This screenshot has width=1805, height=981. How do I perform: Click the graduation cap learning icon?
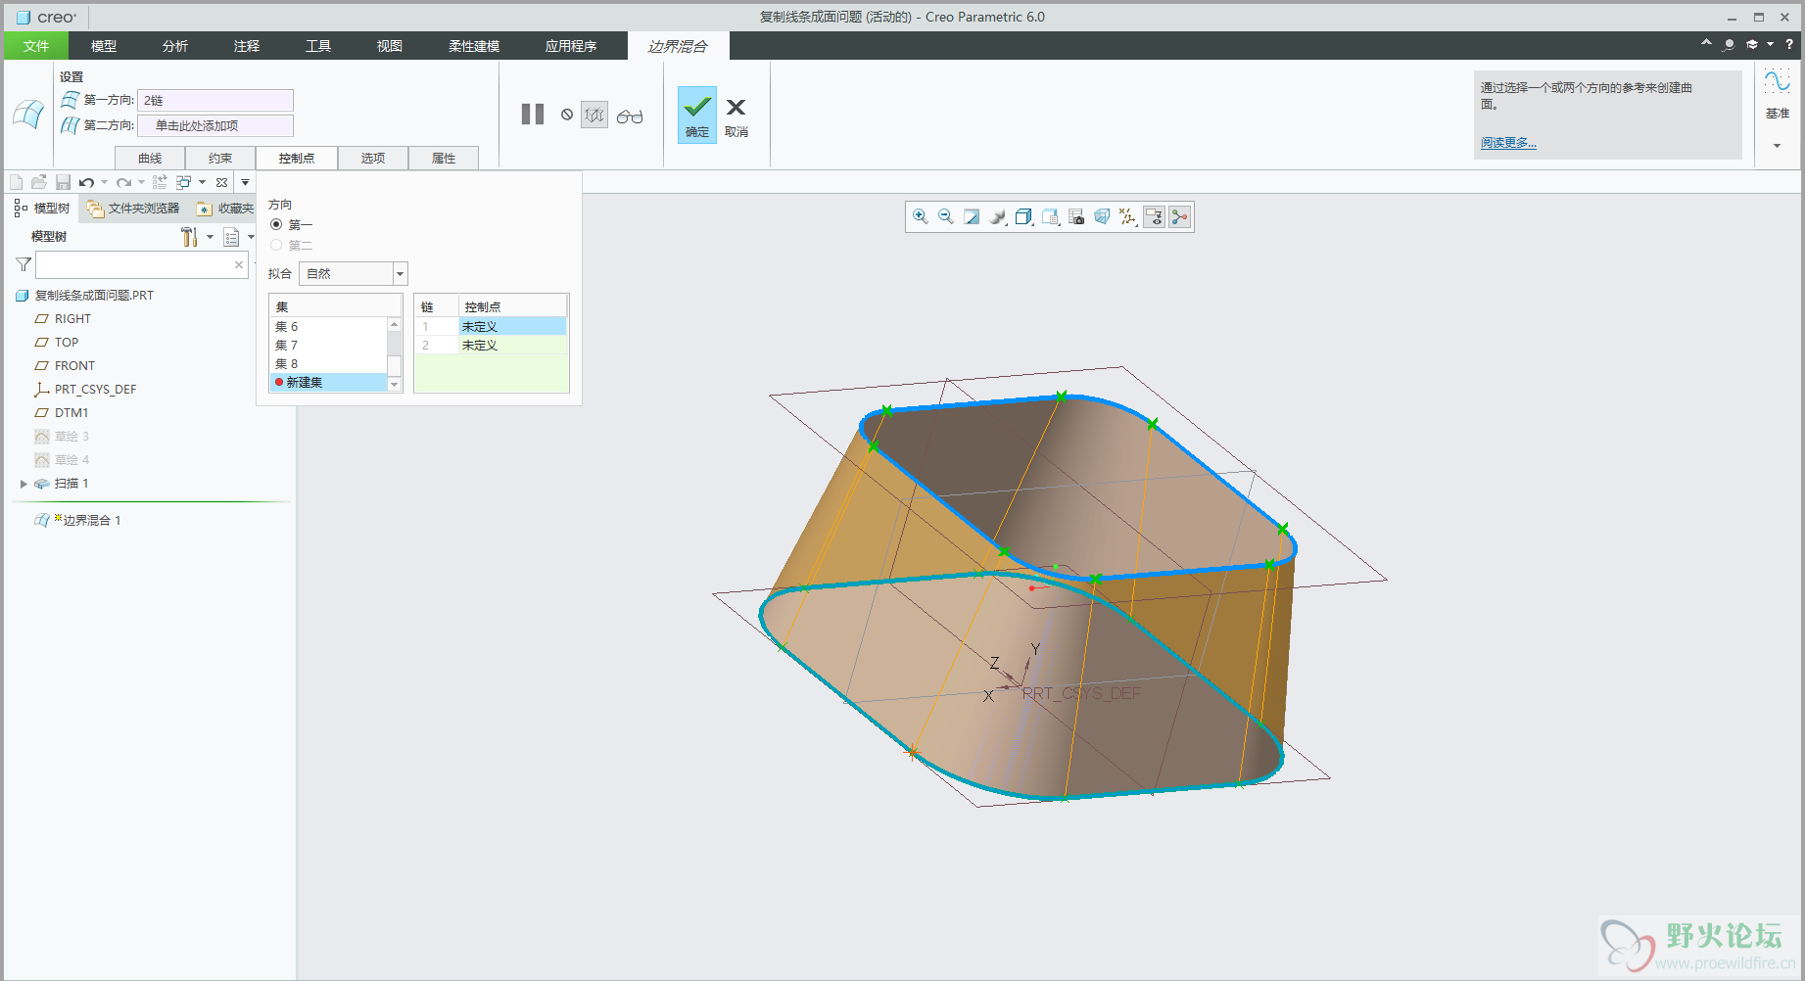(x=1752, y=44)
